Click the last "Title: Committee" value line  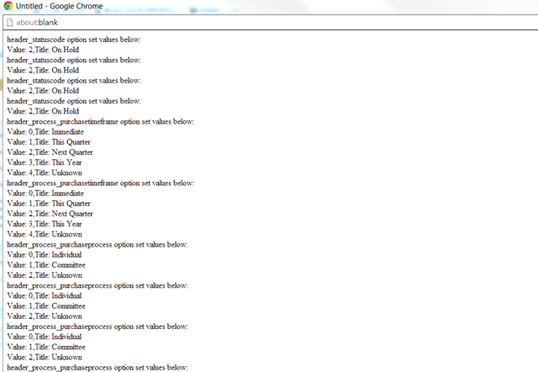tap(46, 347)
